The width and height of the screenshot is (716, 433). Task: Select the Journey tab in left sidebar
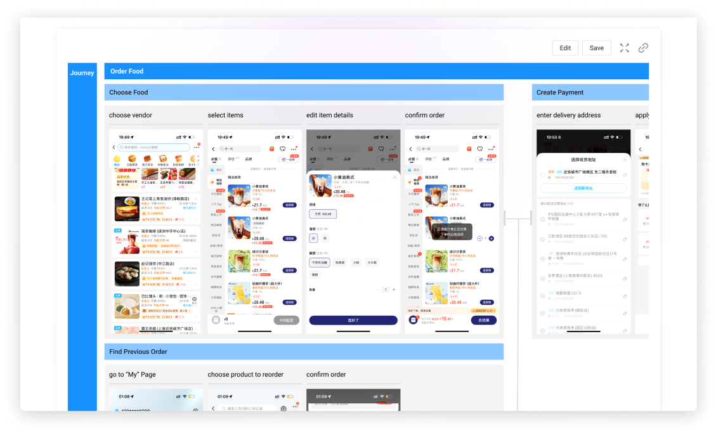coord(82,73)
